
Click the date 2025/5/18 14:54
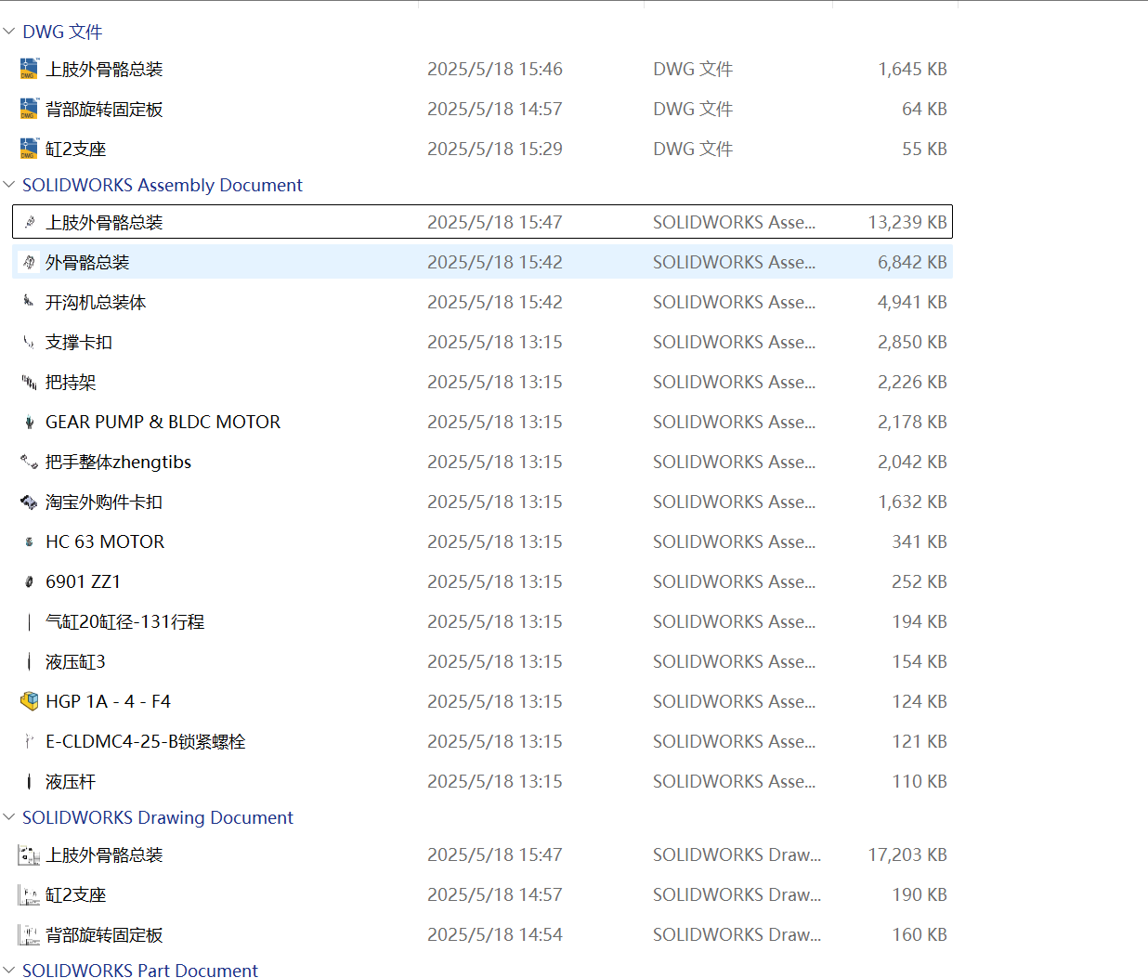[x=495, y=934]
